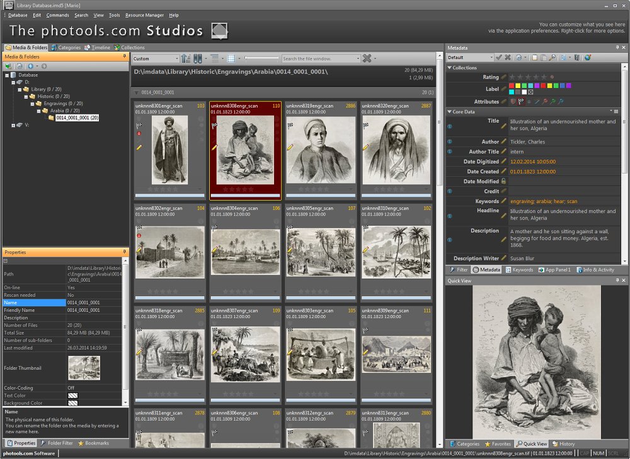Switch to the Timeline tab
Screen dimensions: 630x459
(x=97, y=47)
